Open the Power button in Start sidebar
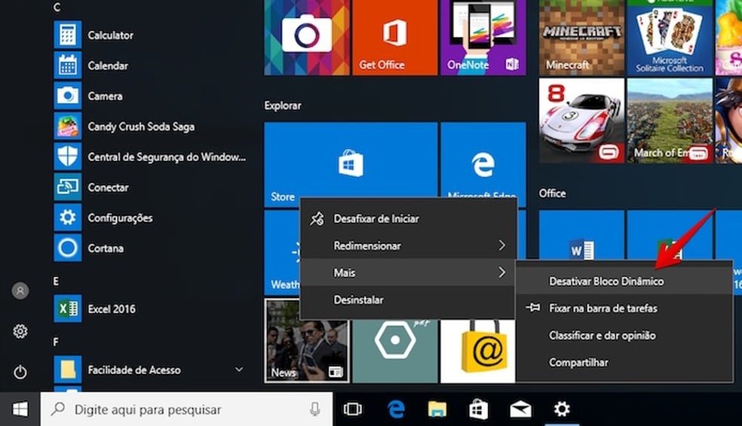This screenshot has height=426, width=742. pyautogui.click(x=20, y=372)
